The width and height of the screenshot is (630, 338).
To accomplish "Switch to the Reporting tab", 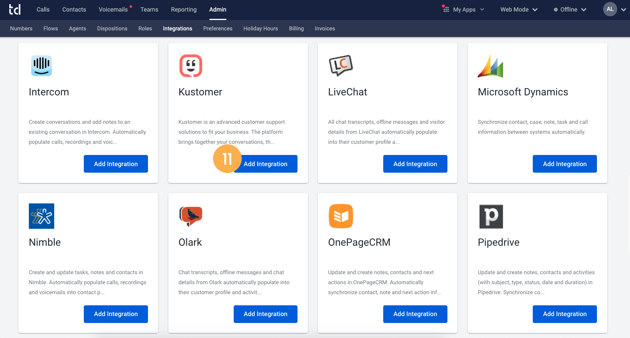I will click(x=184, y=10).
